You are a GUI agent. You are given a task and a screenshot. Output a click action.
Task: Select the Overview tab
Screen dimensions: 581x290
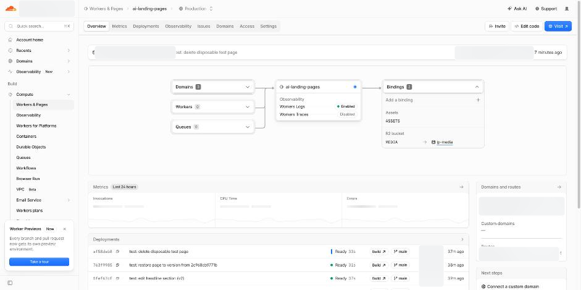[x=97, y=27]
